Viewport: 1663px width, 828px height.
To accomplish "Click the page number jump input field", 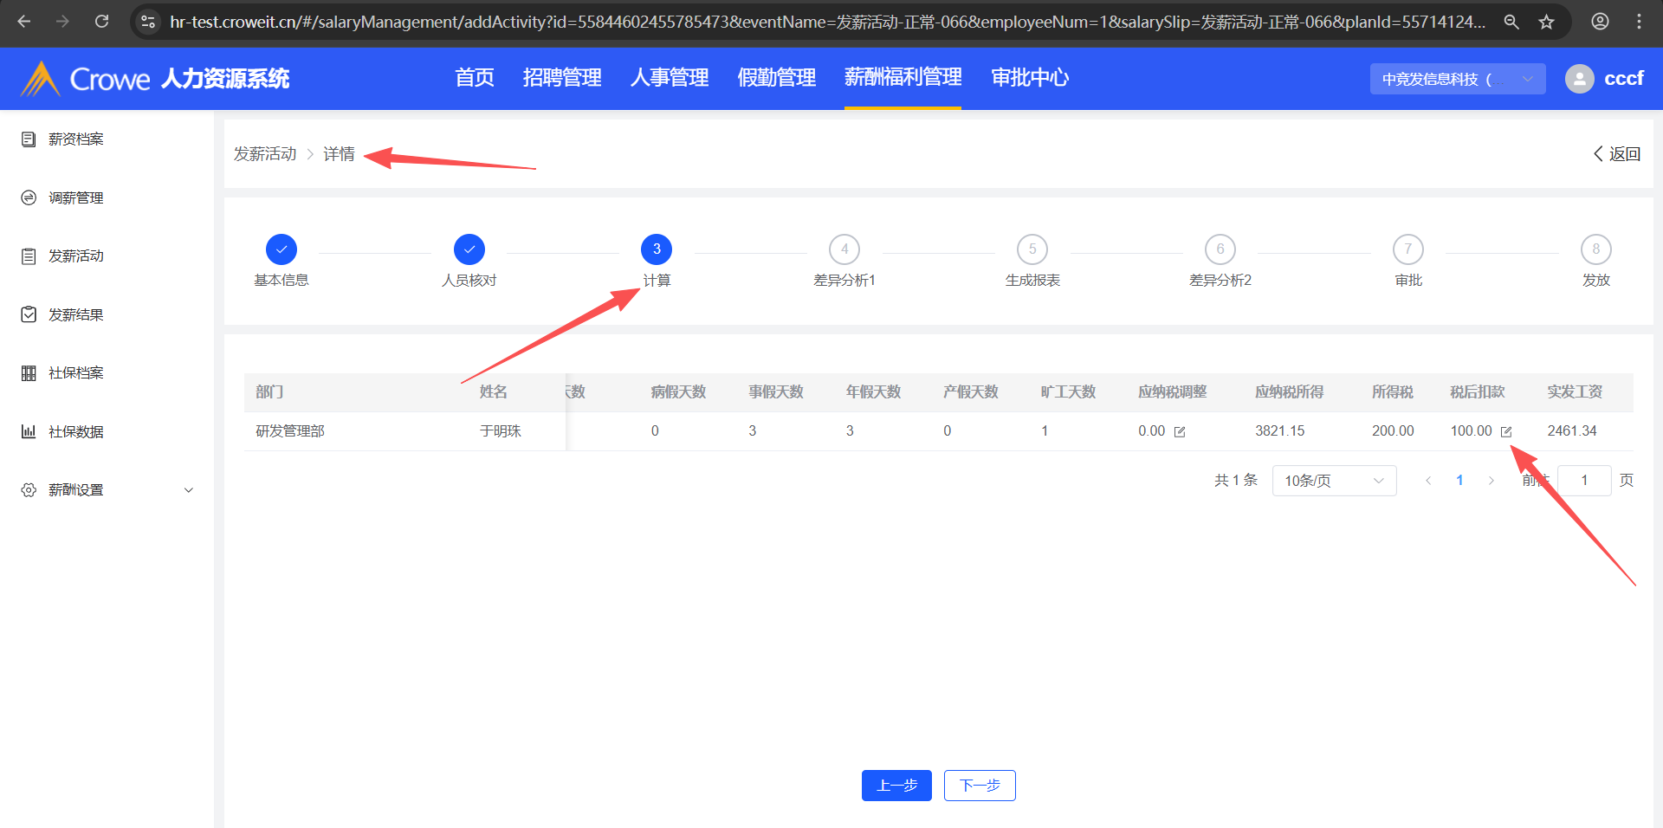I will tap(1583, 481).
